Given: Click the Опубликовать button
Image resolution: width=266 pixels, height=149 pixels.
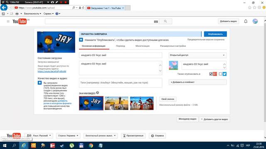Looking at the screenshot, I should [215, 34].
